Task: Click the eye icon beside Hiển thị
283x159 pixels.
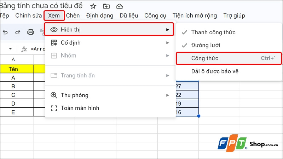Action: [x=54, y=30]
